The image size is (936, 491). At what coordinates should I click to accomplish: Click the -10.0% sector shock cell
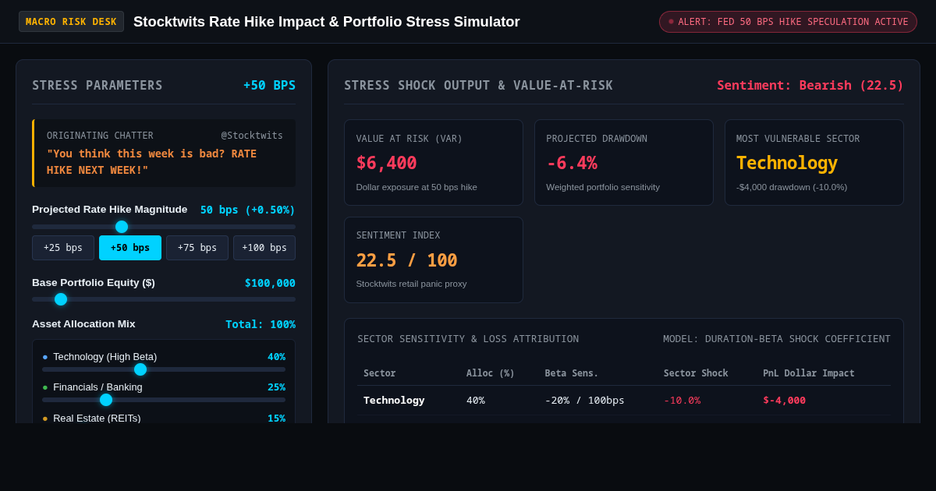(682, 401)
